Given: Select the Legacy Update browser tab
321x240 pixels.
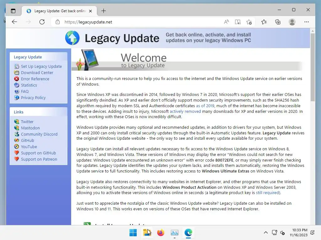Looking at the screenshot, I should coord(59,11).
